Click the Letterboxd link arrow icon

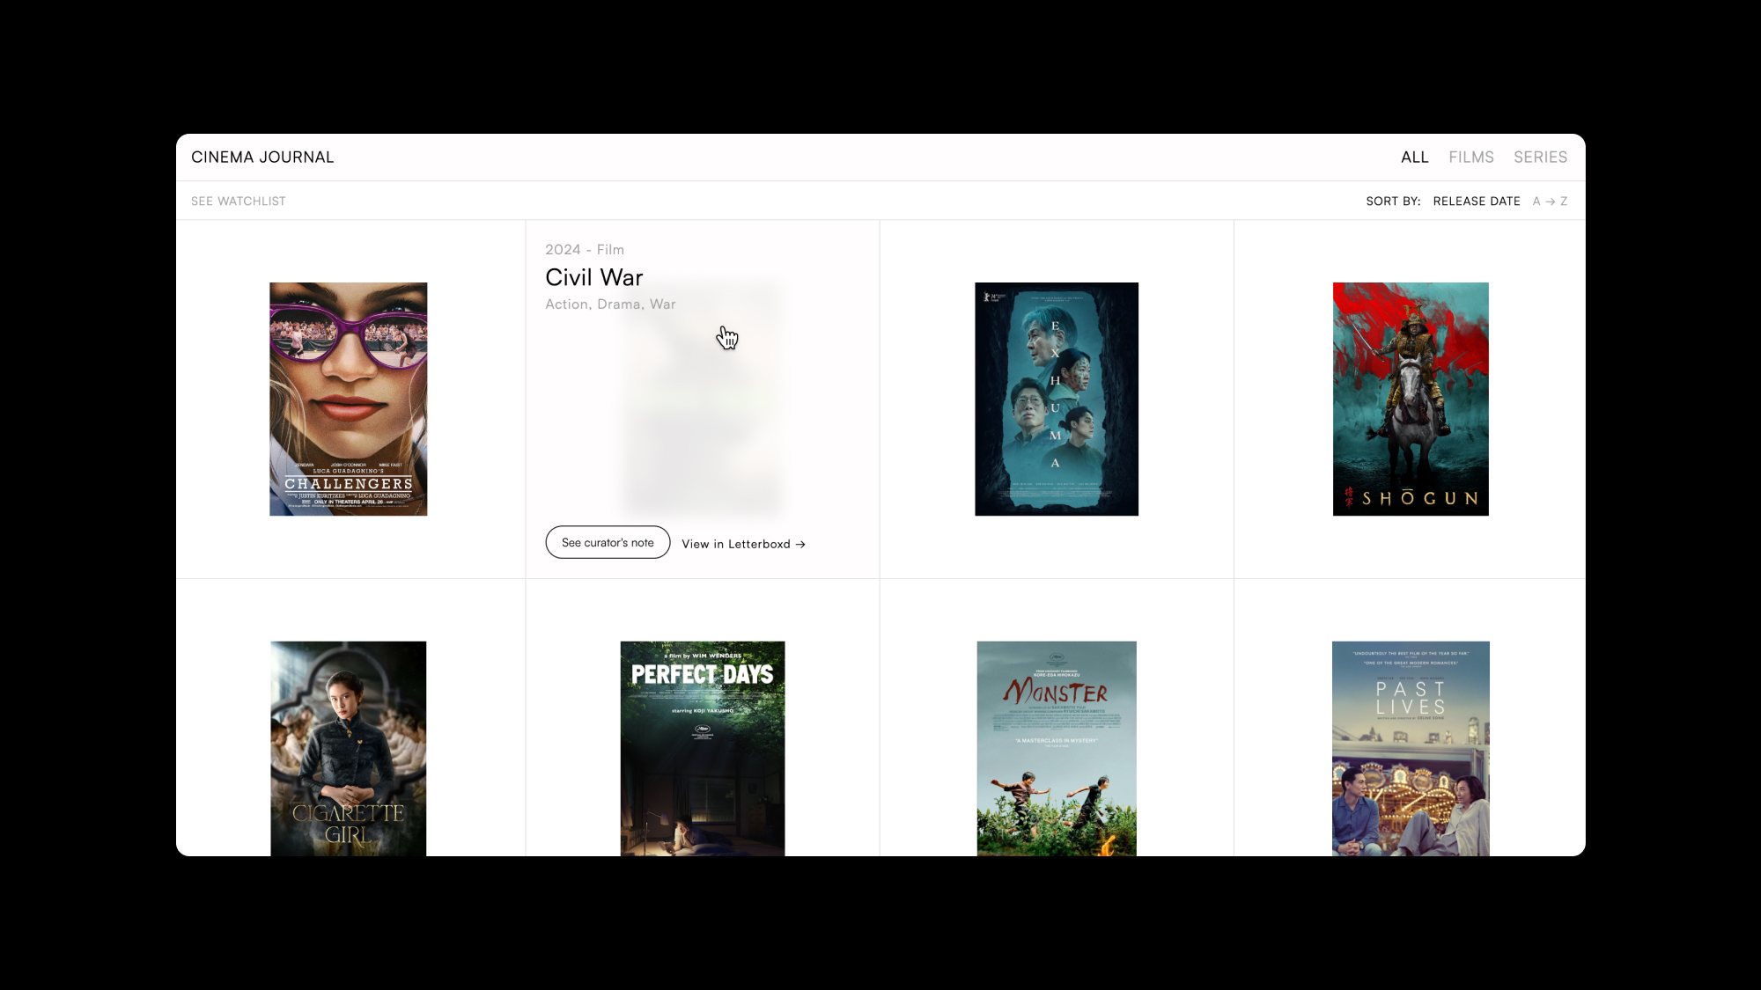pyautogui.click(x=800, y=545)
